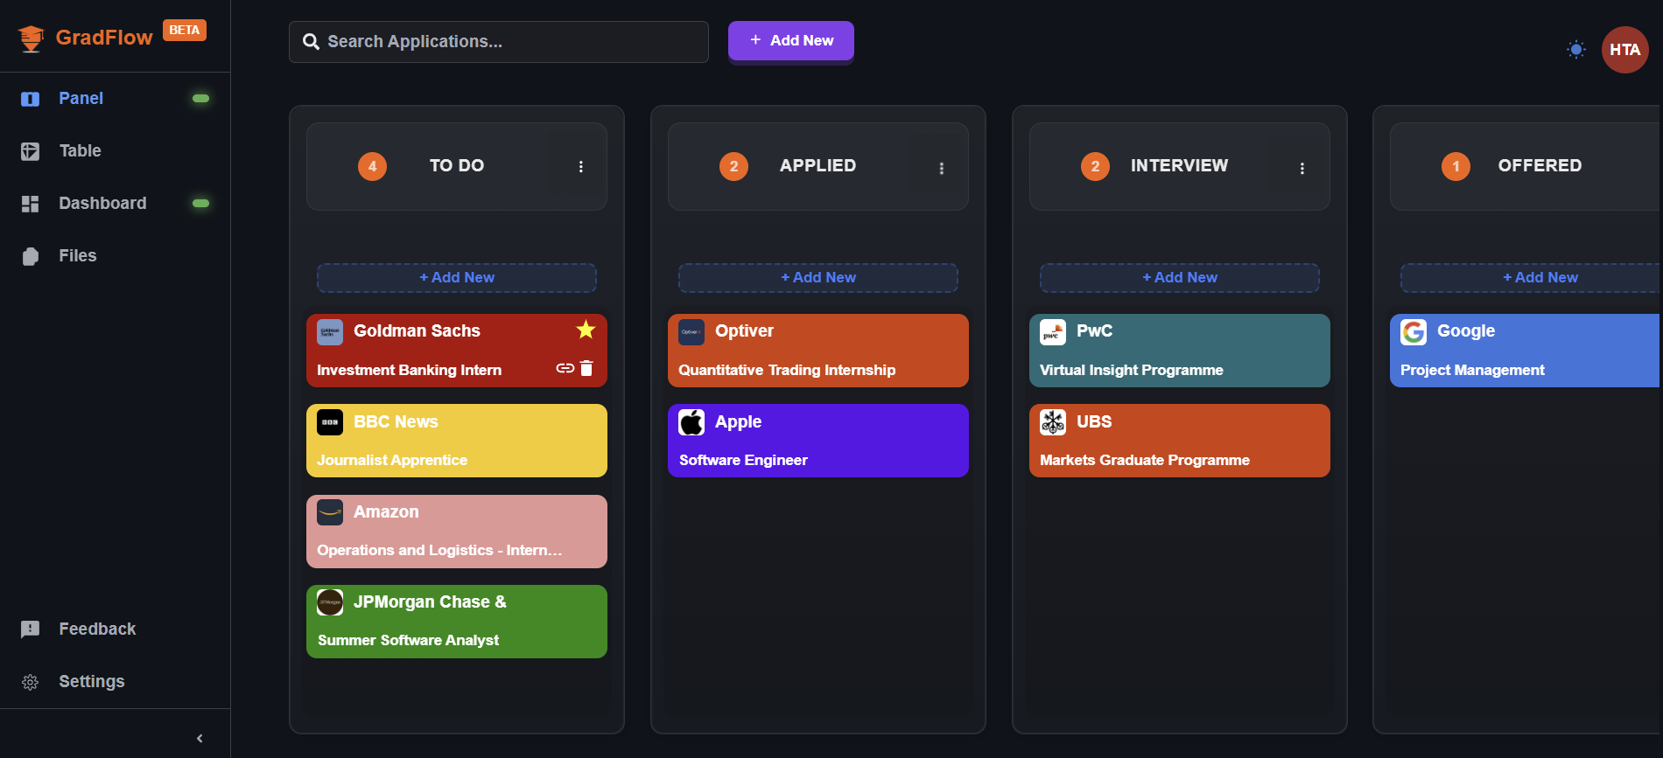
Task: Add new card in the Interview column
Action: point(1179,278)
